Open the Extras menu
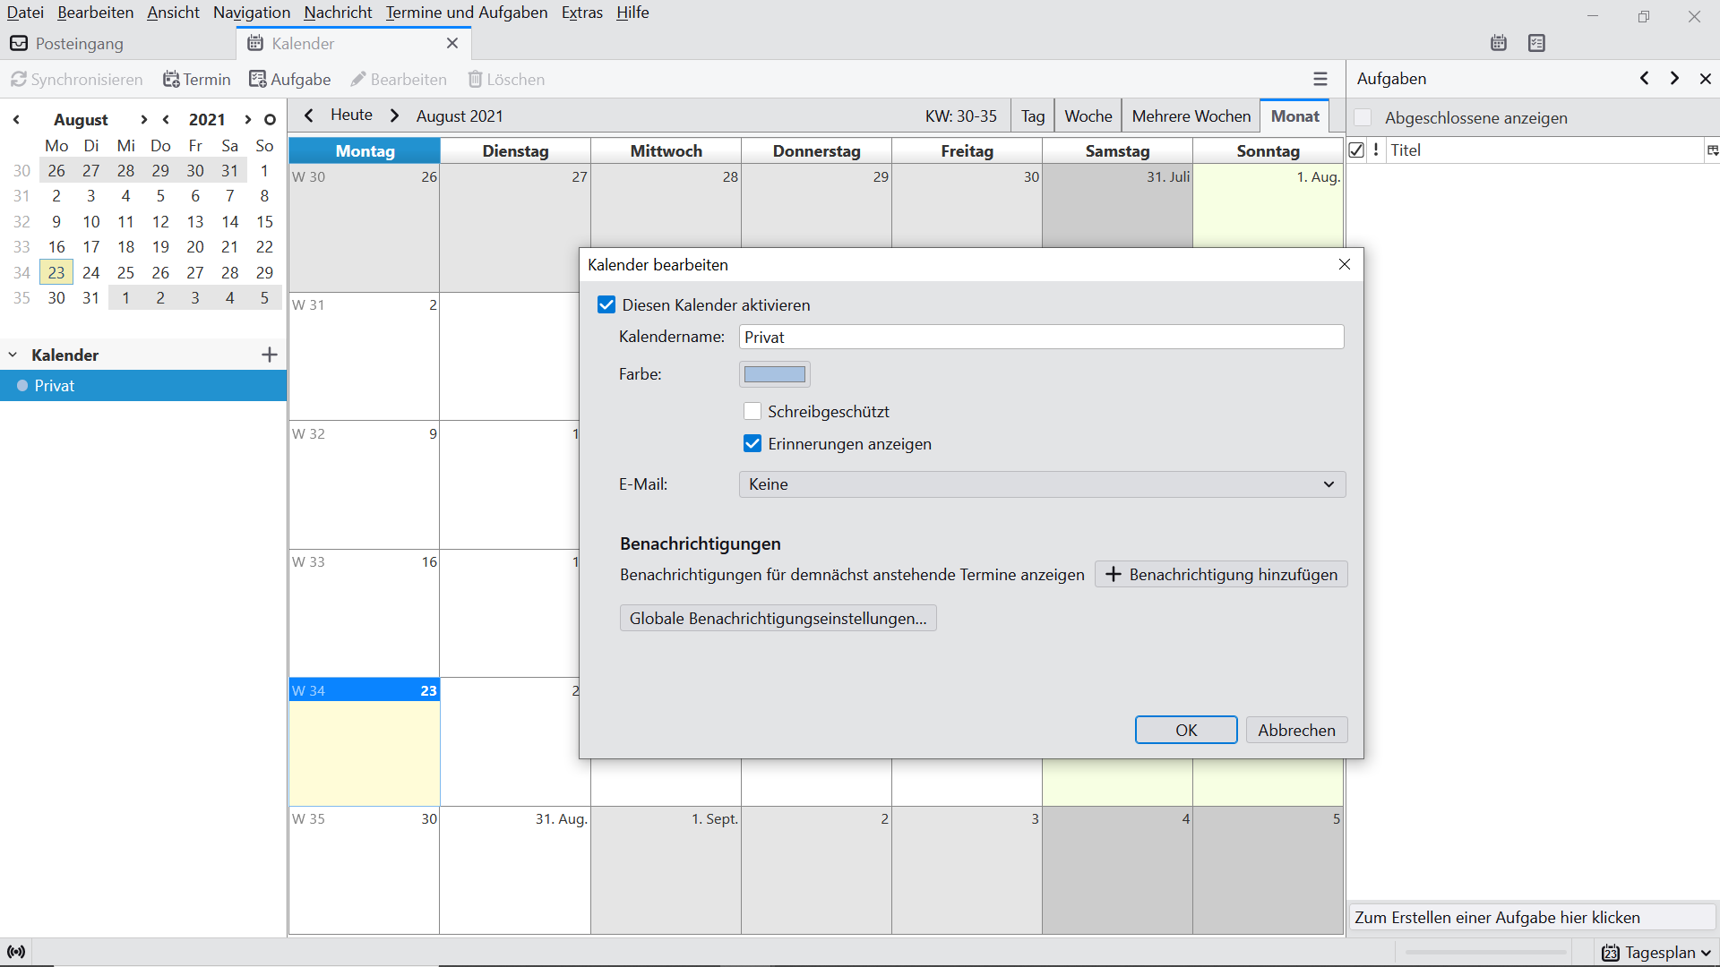The height and width of the screenshot is (967, 1720). pos(582,13)
